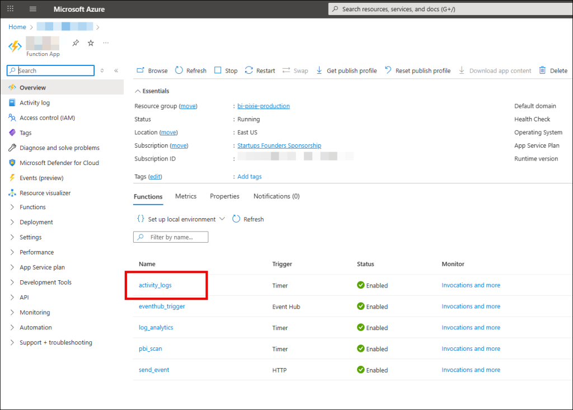Viewport: 573px width, 410px height.
Task: Open Microsoft Defender for Cloud
Action: pos(59,163)
